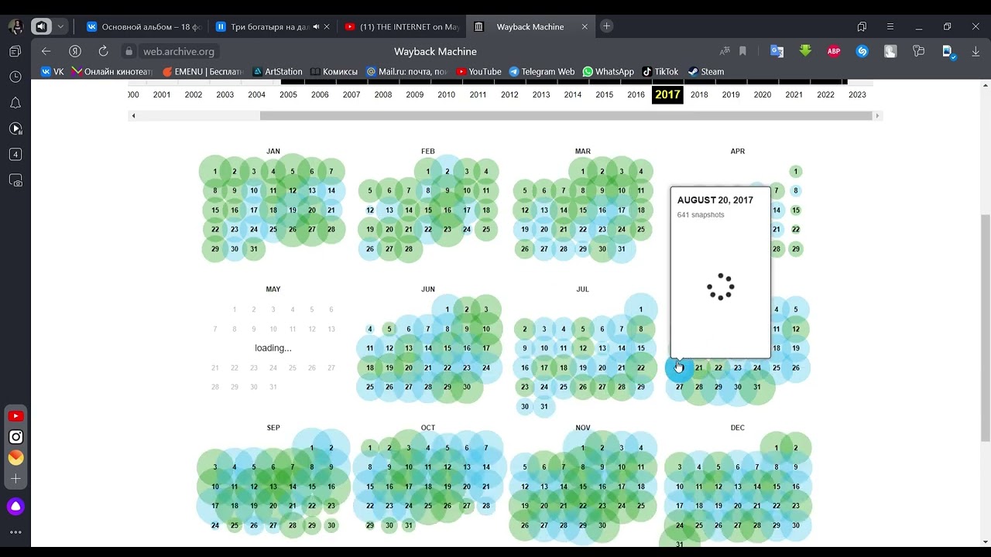
Task: Open sidebar three-dots more options
Action: tap(15, 532)
